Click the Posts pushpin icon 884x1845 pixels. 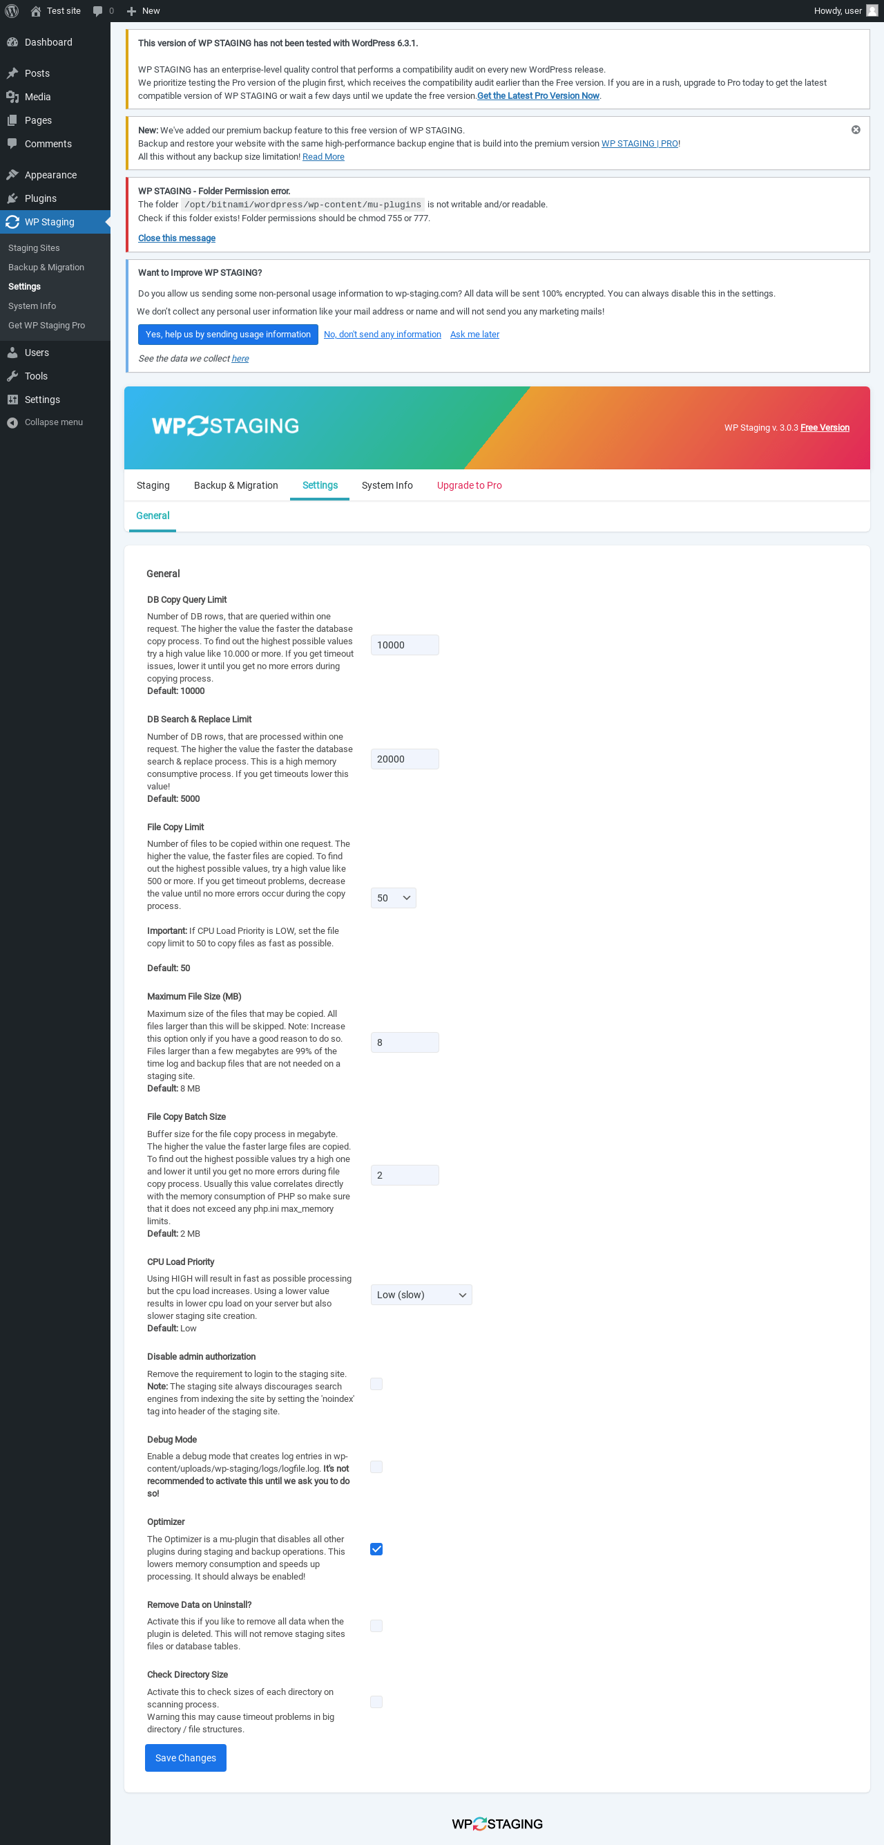pos(12,73)
